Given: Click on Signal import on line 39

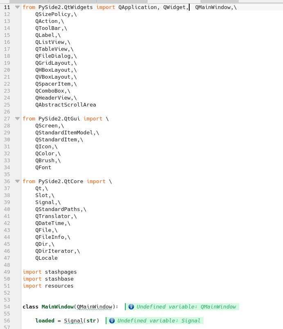Looking at the screenshot, I should [x=45, y=202].
